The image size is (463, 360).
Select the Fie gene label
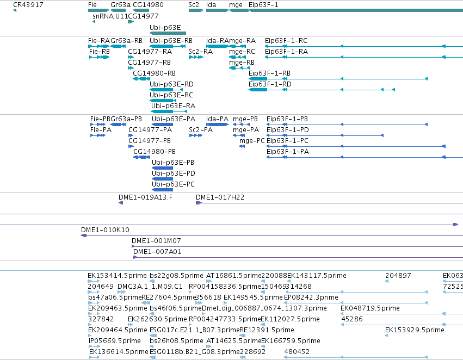pos(92,5)
